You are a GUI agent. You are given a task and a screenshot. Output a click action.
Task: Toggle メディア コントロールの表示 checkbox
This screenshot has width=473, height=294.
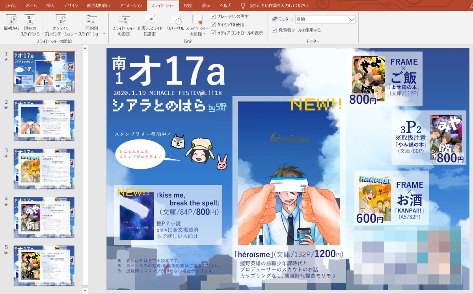[213, 33]
